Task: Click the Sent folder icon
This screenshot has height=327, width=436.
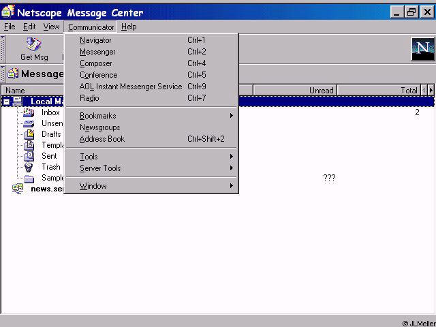Action: [x=29, y=156]
